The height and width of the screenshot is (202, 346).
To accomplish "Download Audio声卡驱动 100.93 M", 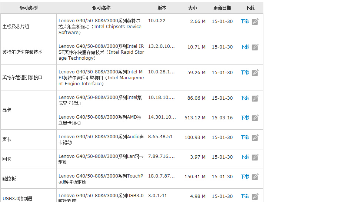I will coord(245,138).
